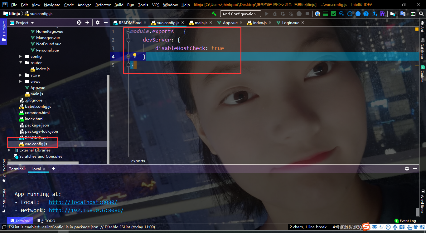Click the blue upload arrow toolbar icon

[374, 14]
